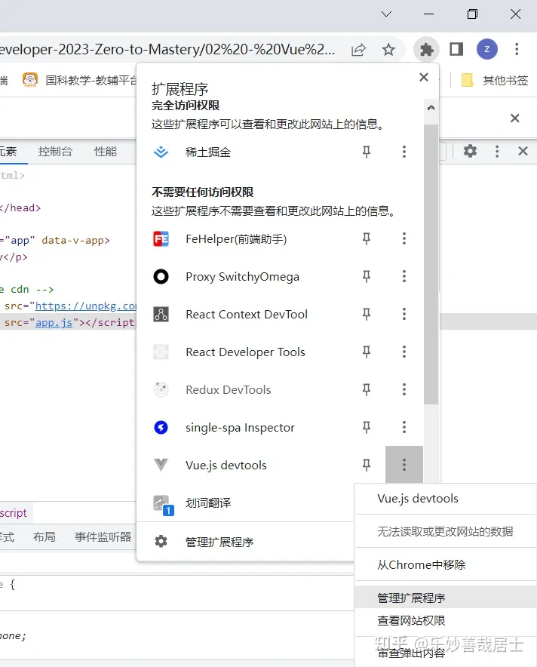Pin the single-spa Inspector extension

coord(366,427)
